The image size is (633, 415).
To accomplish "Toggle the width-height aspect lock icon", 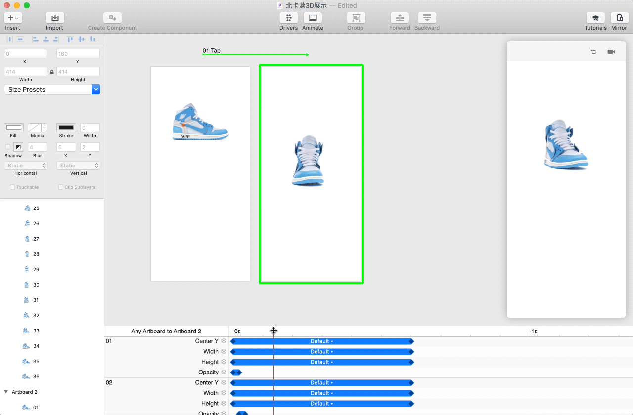I will coord(52,72).
